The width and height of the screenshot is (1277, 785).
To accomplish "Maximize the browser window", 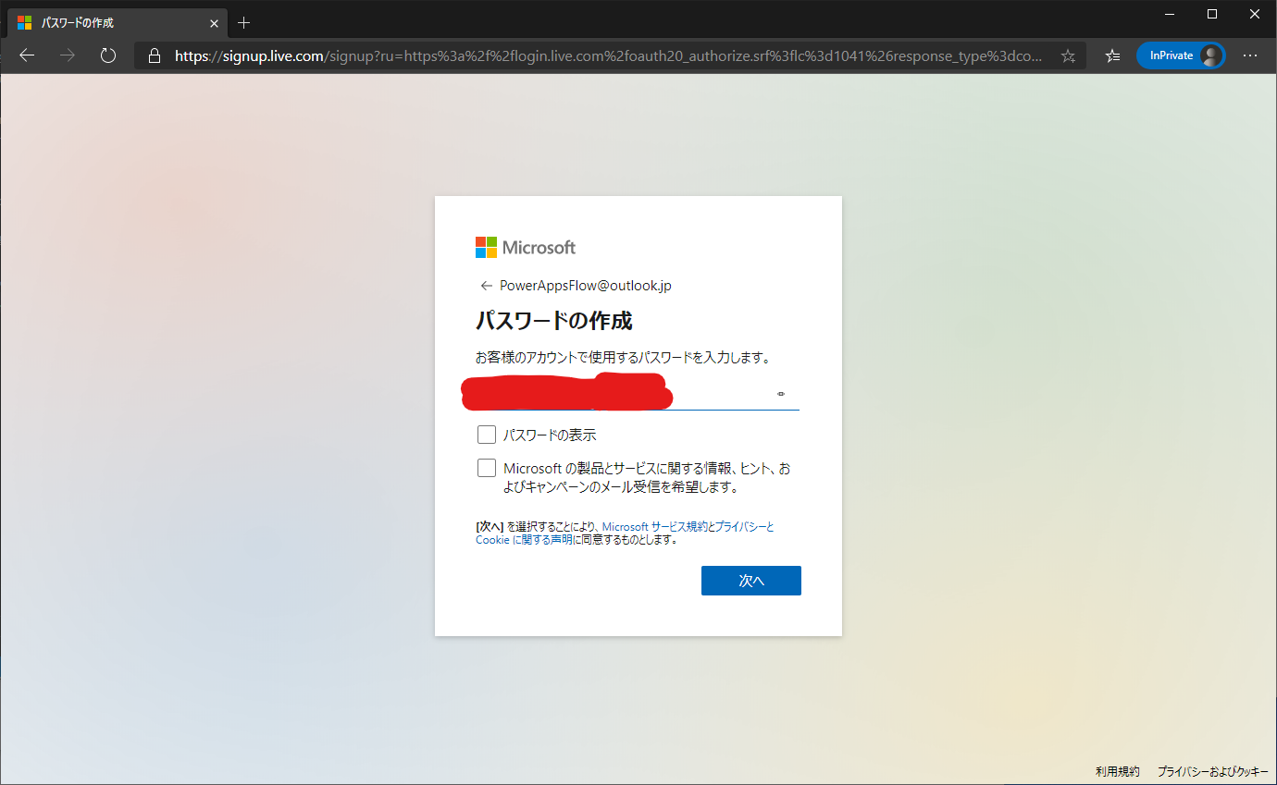I will [x=1212, y=14].
